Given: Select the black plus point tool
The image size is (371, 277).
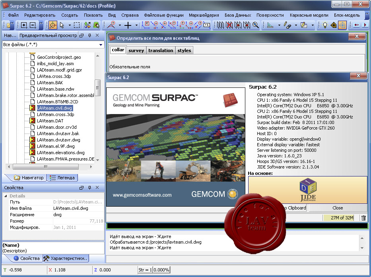Looking at the screenshot, I should 128,25.
